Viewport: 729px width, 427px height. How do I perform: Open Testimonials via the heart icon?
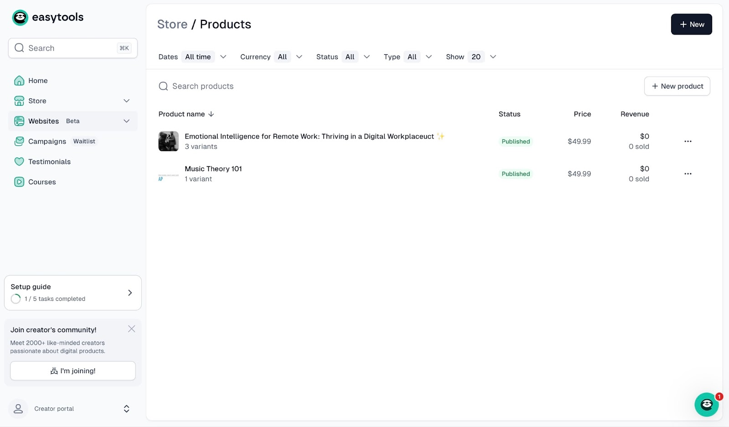pos(19,162)
